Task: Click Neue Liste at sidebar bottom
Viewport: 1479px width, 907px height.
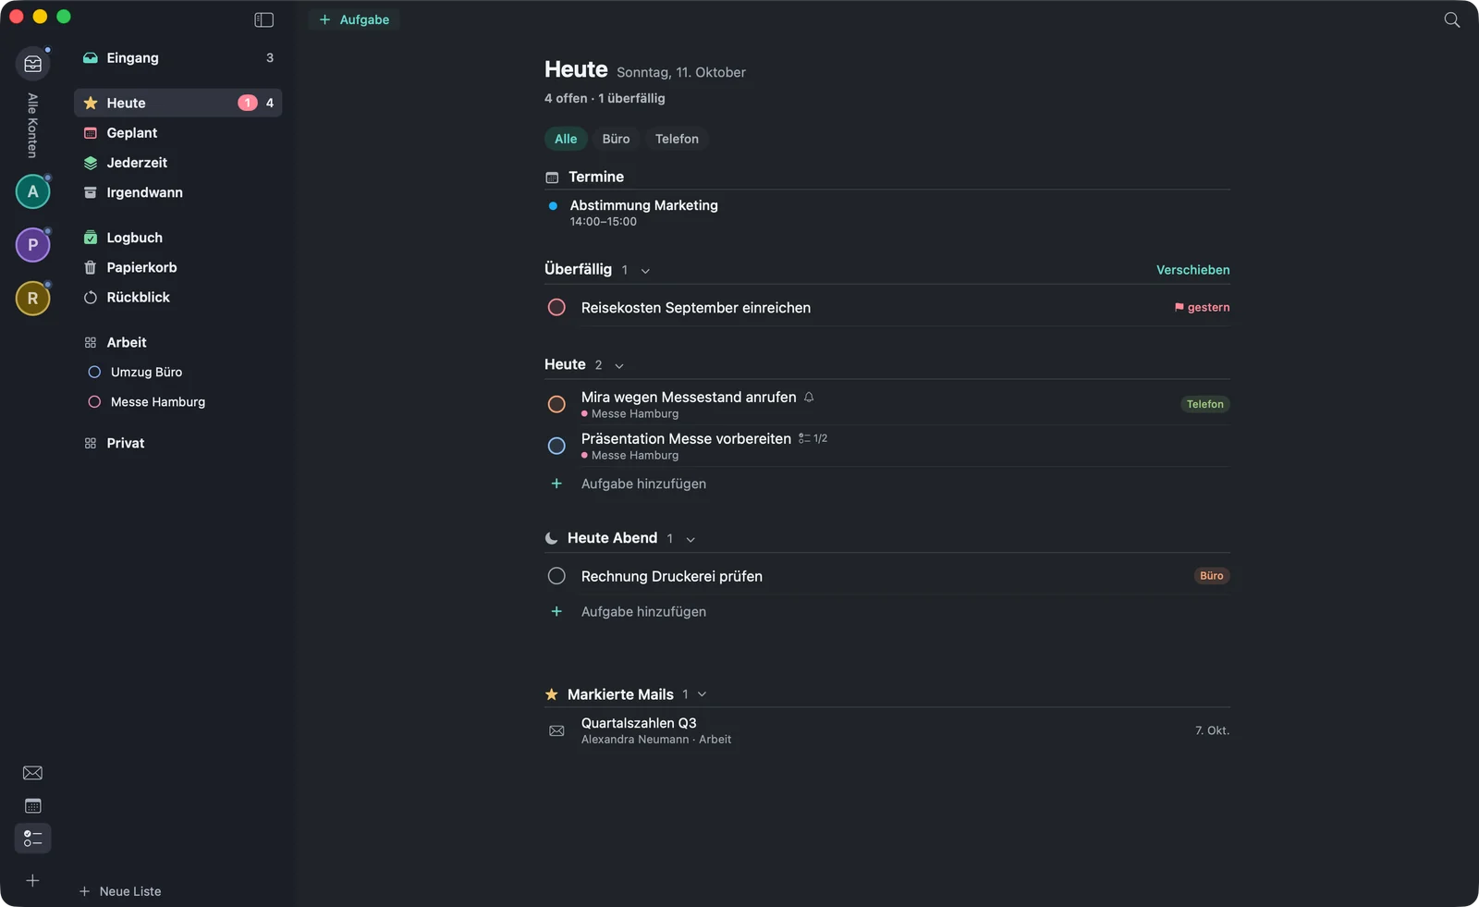Action: pos(120,891)
